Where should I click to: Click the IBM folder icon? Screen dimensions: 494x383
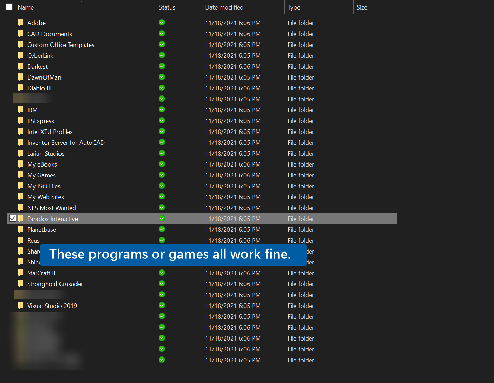(21, 110)
